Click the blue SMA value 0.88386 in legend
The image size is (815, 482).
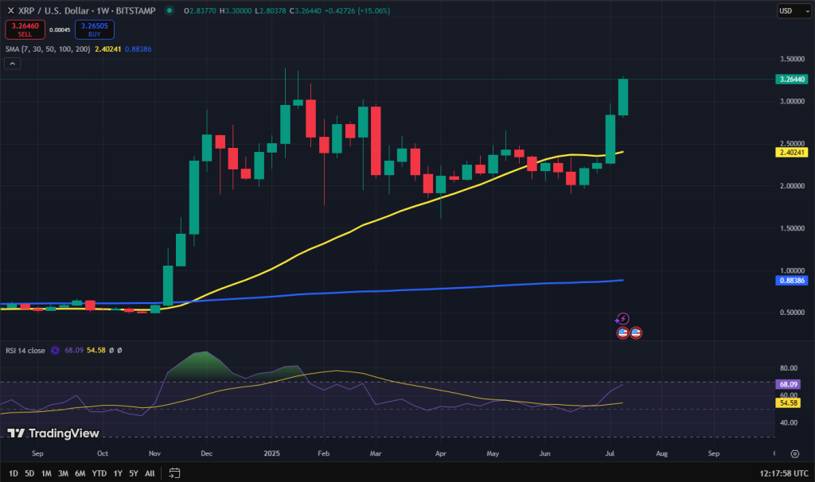[x=138, y=49]
